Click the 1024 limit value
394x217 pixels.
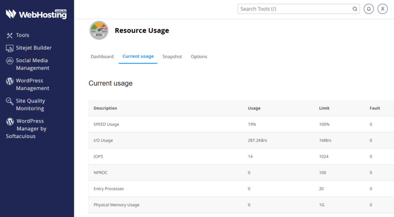tap(324, 156)
